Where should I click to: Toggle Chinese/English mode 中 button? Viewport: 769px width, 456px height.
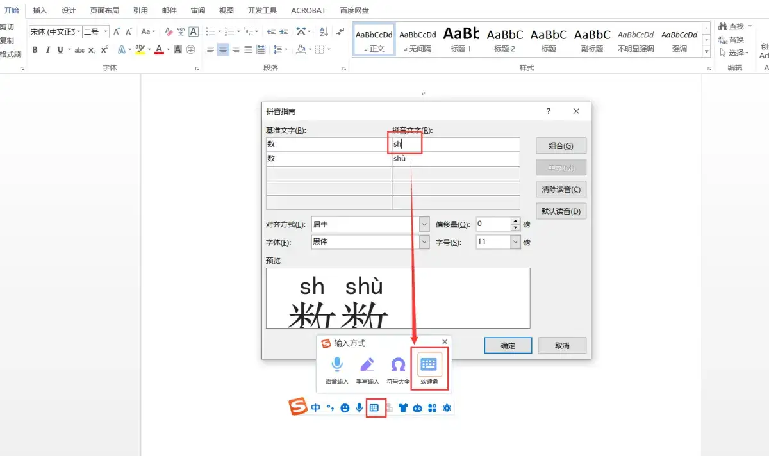[x=316, y=408]
